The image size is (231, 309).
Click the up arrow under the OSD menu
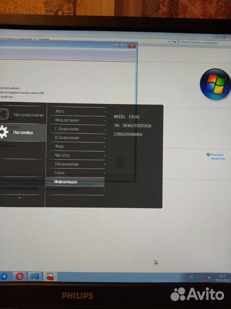(x=19, y=197)
